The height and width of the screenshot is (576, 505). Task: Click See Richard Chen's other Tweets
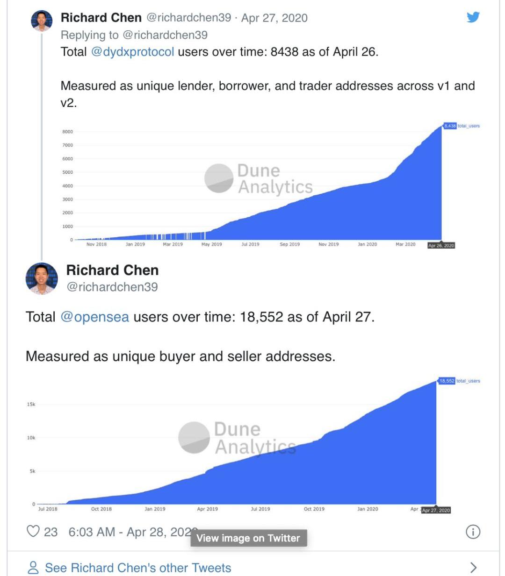138,568
